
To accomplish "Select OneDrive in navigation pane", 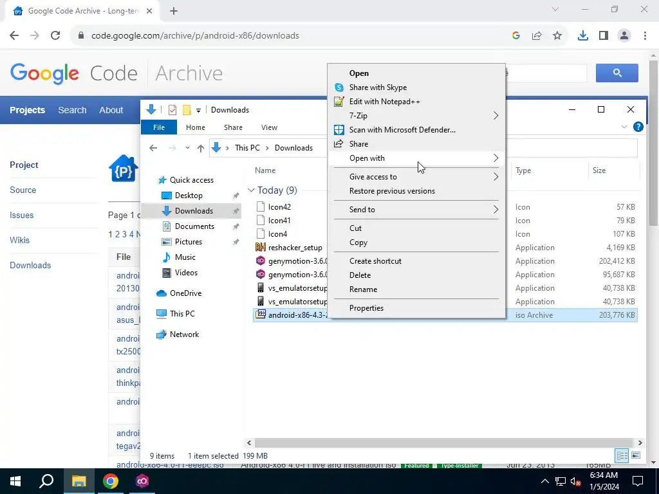I will click(185, 293).
